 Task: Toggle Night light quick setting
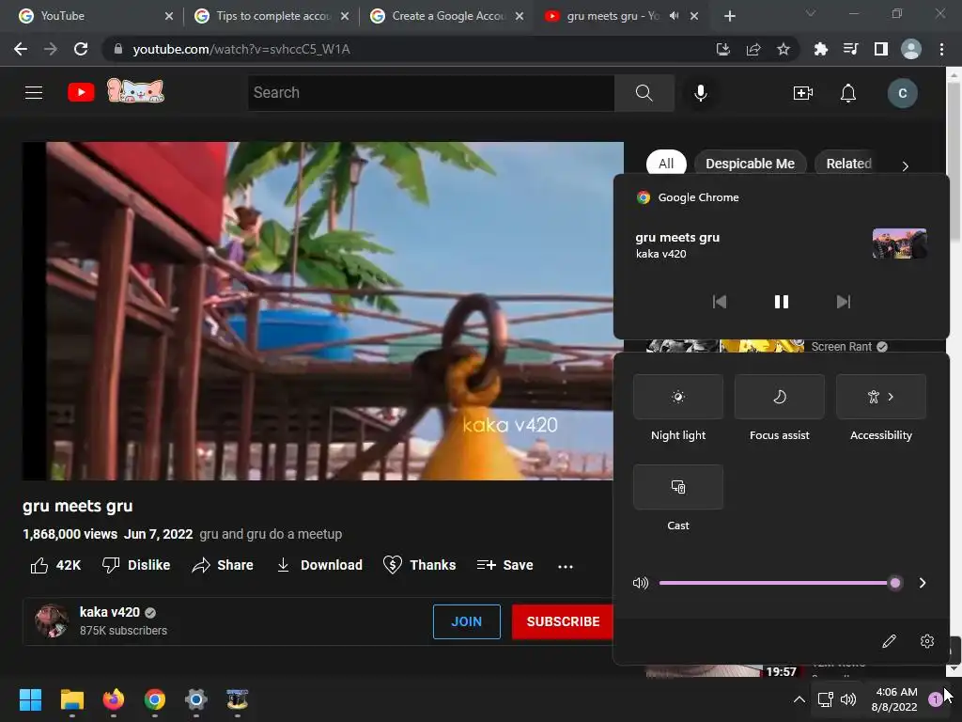(678, 397)
